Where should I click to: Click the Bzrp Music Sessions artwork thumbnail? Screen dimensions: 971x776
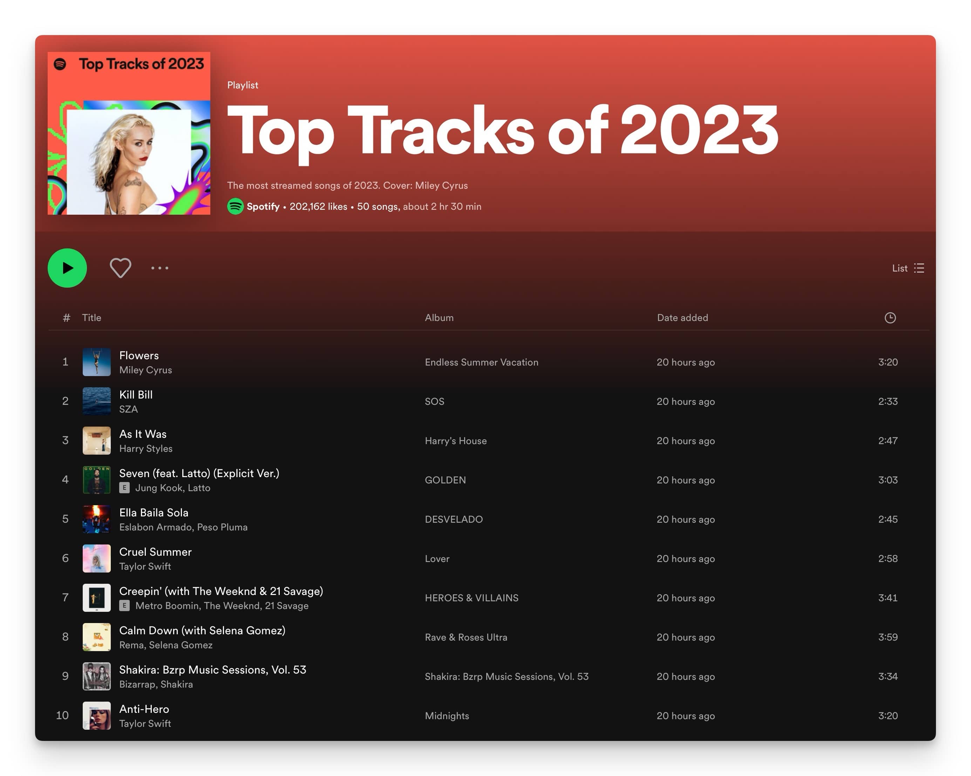tap(96, 676)
